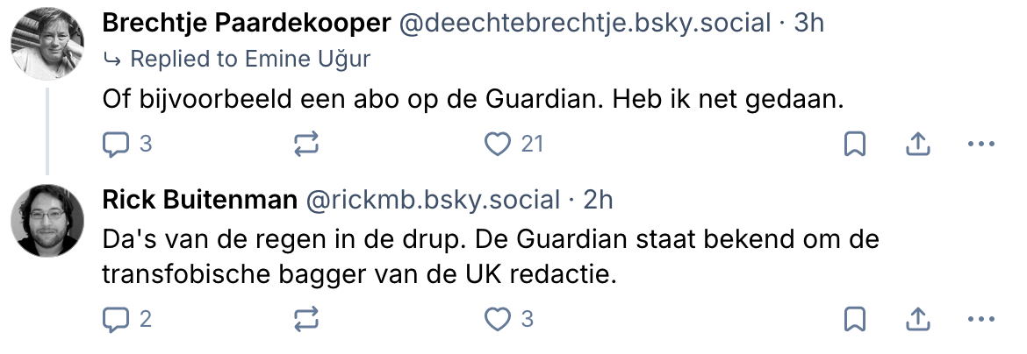Open Rick Buitenman's profile picture
This screenshot has width=1027, height=354.
47,221
